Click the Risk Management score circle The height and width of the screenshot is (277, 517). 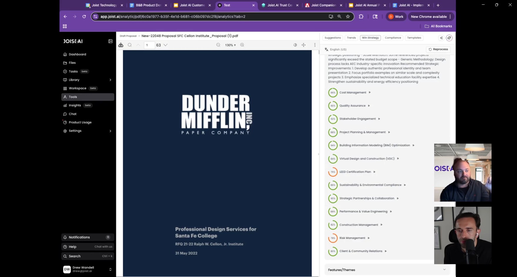pyautogui.click(x=333, y=238)
